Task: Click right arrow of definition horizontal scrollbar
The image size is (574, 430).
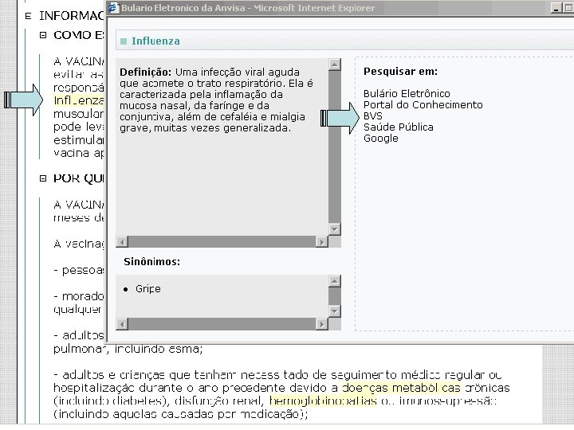Action: coord(321,242)
